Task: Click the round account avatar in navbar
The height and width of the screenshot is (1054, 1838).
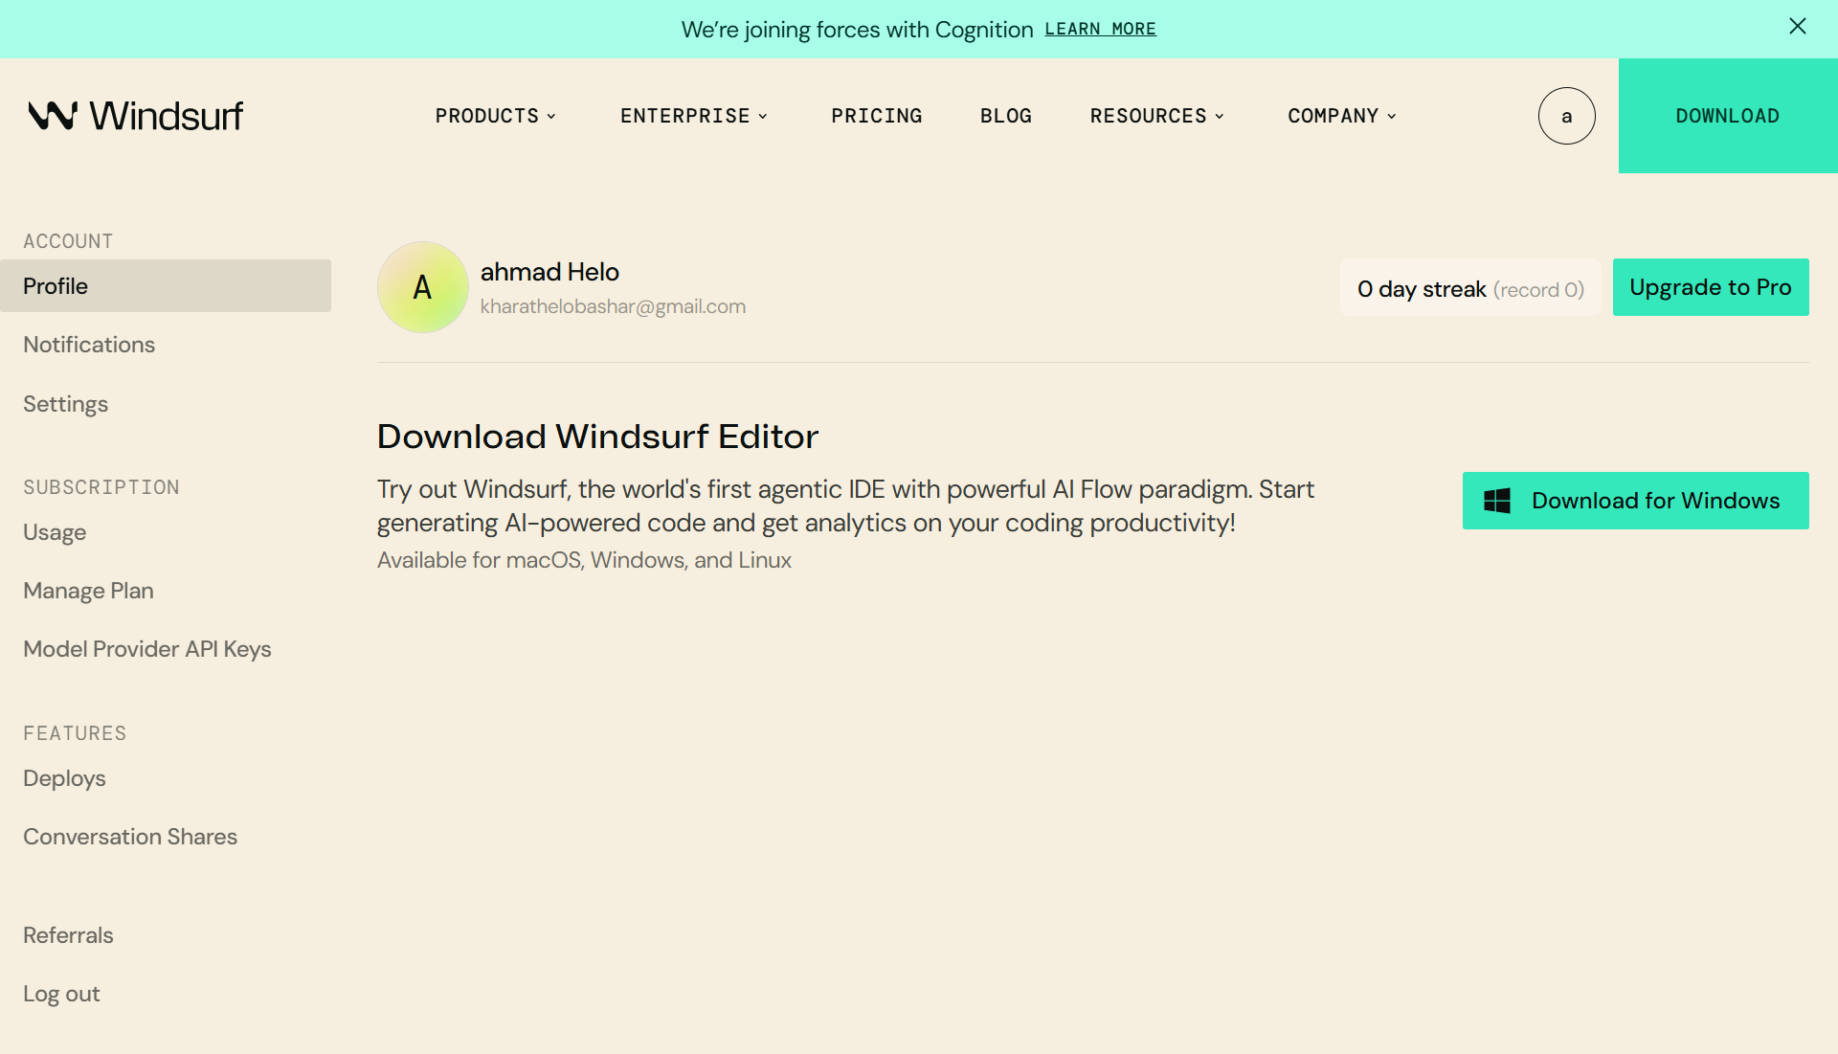Action: point(1566,116)
